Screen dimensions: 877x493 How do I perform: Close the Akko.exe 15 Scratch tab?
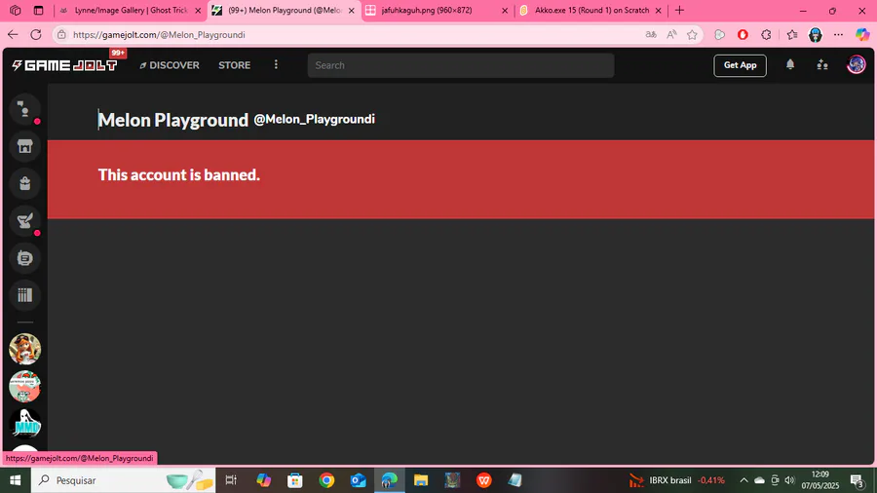click(x=659, y=10)
